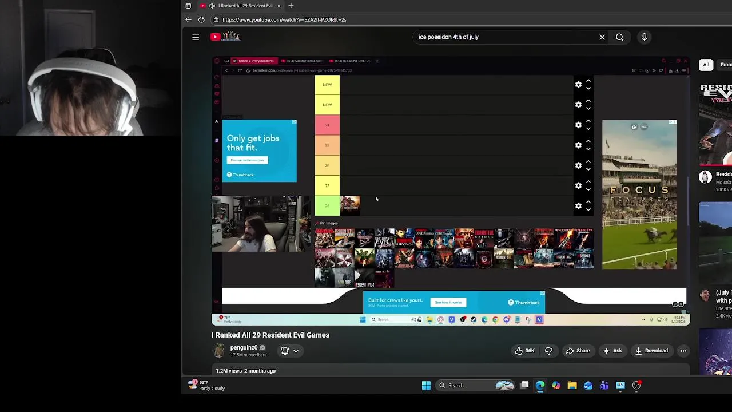Click 'Discover better matches' in the Thumbtack ad
732x412 pixels.
pos(247,160)
